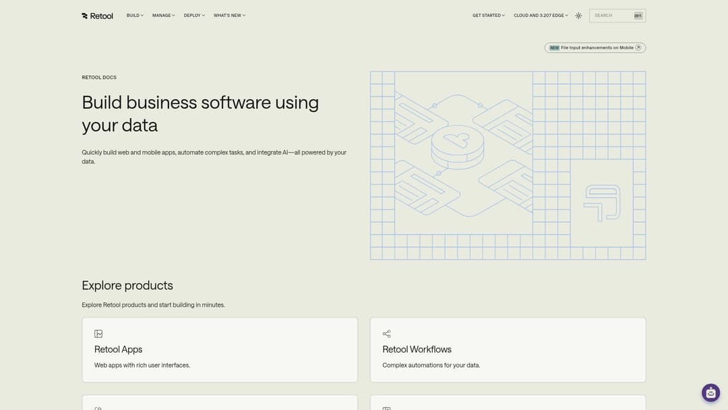Screen dimensions: 728x410
Task: Open the Deploy dropdown menu
Action: tap(194, 16)
